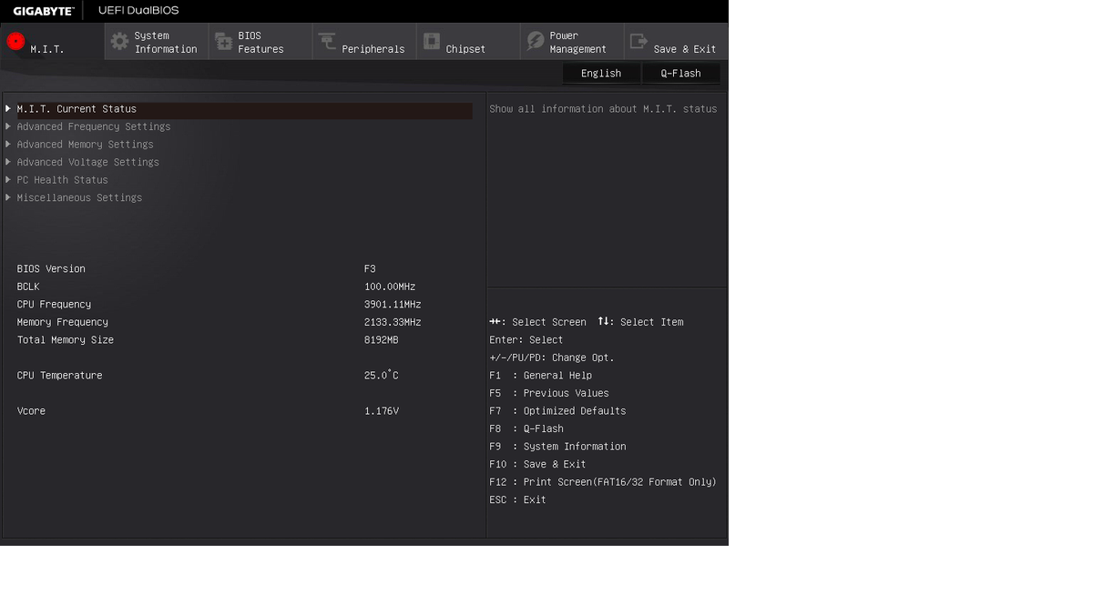Click the +/-/PU/PD Change Opt. hint
Image resolution: width=1093 pixels, height=614 pixels.
click(552, 357)
